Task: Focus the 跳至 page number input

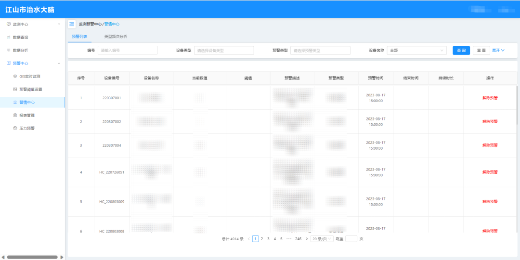Action: click(x=351, y=239)
